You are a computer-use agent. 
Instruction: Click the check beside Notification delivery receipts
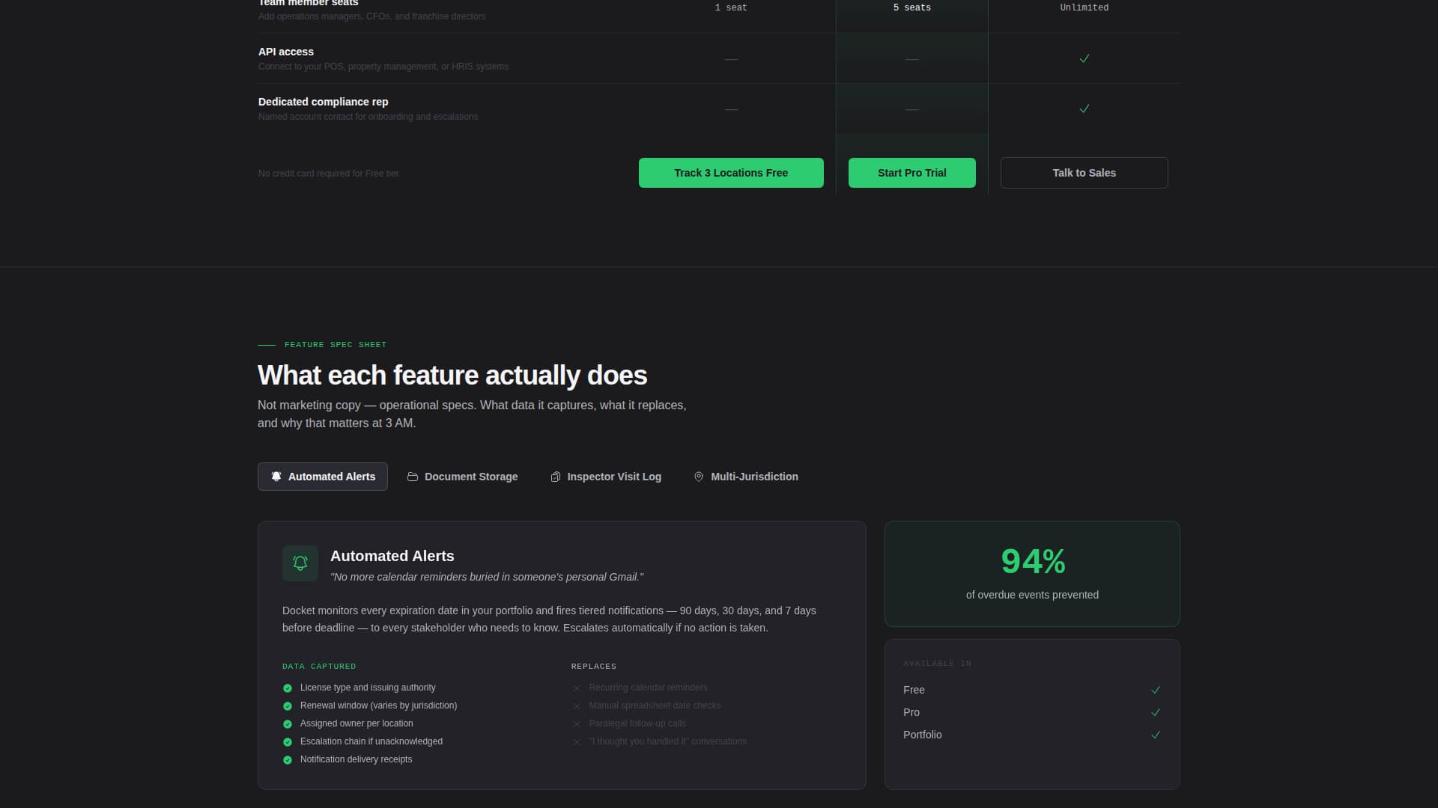click(288, 759)
